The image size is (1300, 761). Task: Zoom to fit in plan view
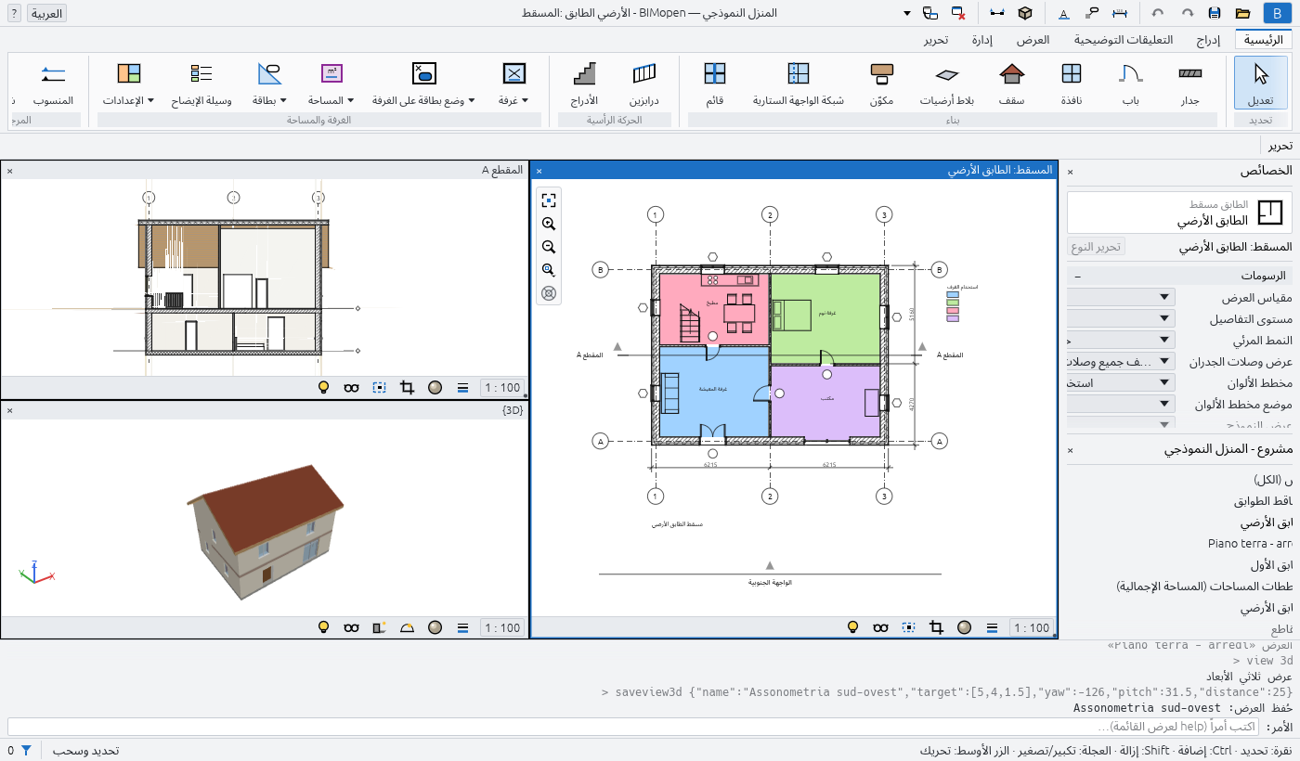tap(549, 200)
